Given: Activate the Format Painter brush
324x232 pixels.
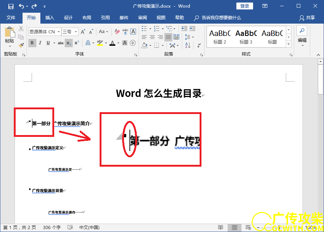Looking at the screenshot, I should tap(21, 45).
